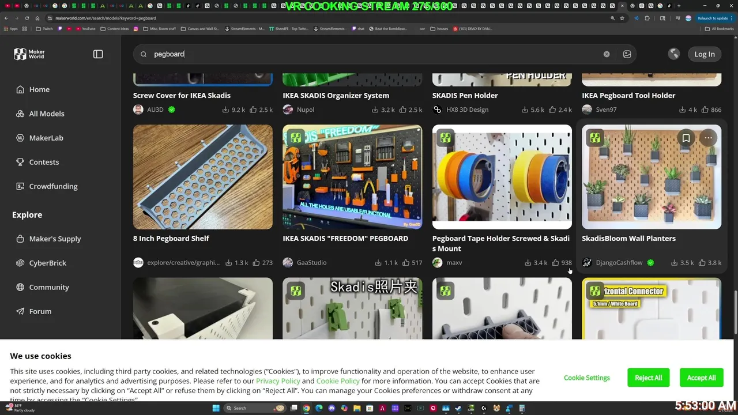Image resolution: width=738 pixels, height=415 pixels.
Task: Open Maker's Supply in the sidebar
Action: click(x=55, y=239)
